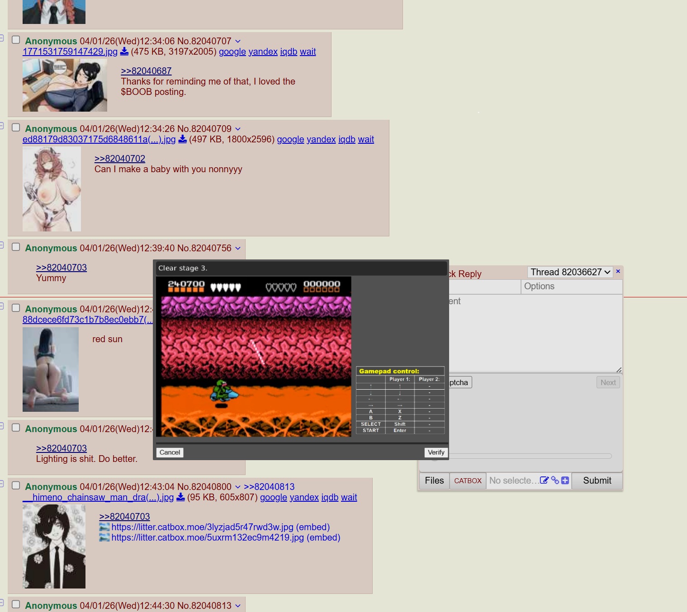Screen dimensions: 687x612
Task: Click the 'No selecte…' file field
Action: tap(513, 480)
